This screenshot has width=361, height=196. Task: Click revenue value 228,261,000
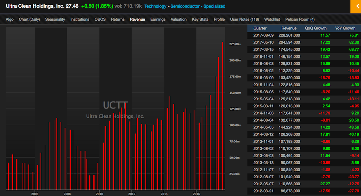pyautogui.click(x=289, y=35)
